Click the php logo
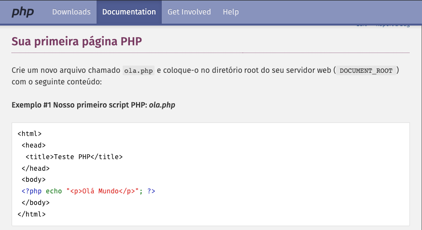422x230 pixels. (23, 12)
